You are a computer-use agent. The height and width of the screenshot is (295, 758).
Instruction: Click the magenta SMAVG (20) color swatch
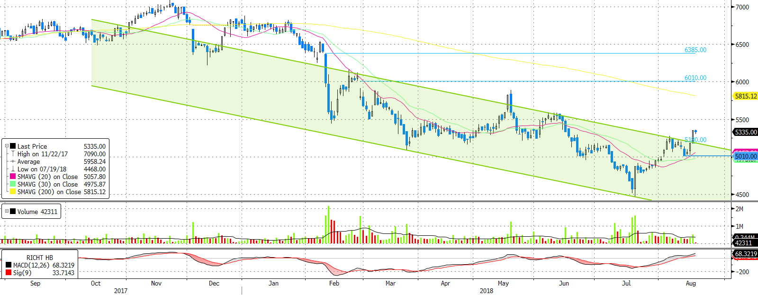pyautogui.click(x=13, y=177)
